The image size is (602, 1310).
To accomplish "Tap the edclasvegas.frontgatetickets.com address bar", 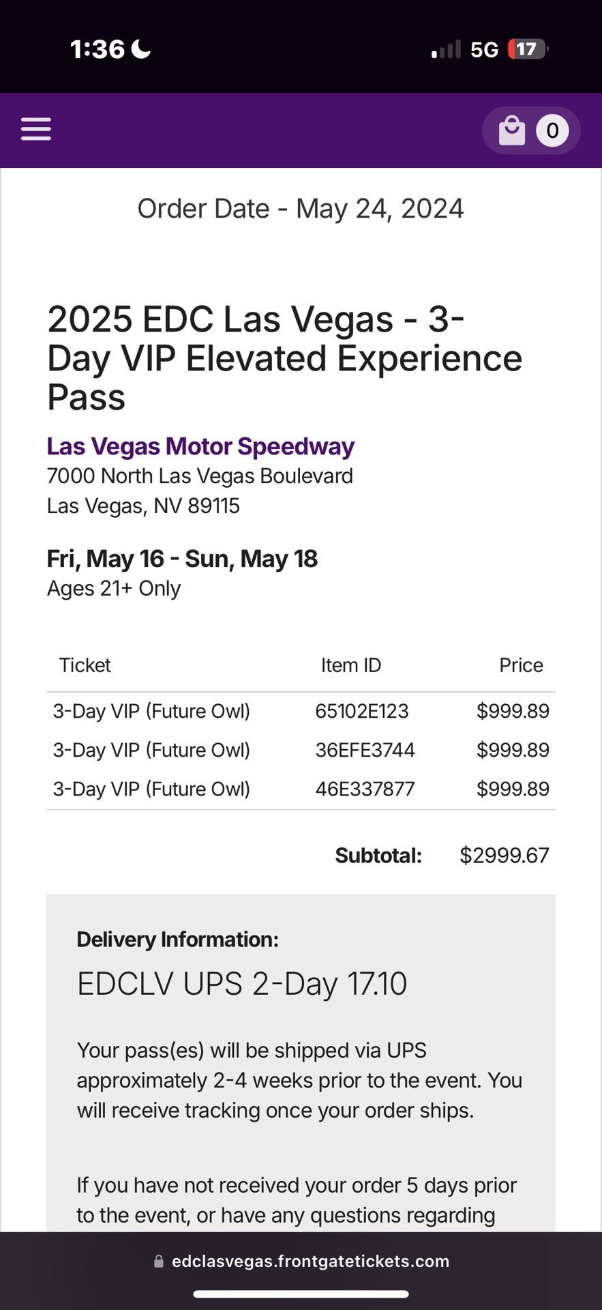I will click(301, 1262).
